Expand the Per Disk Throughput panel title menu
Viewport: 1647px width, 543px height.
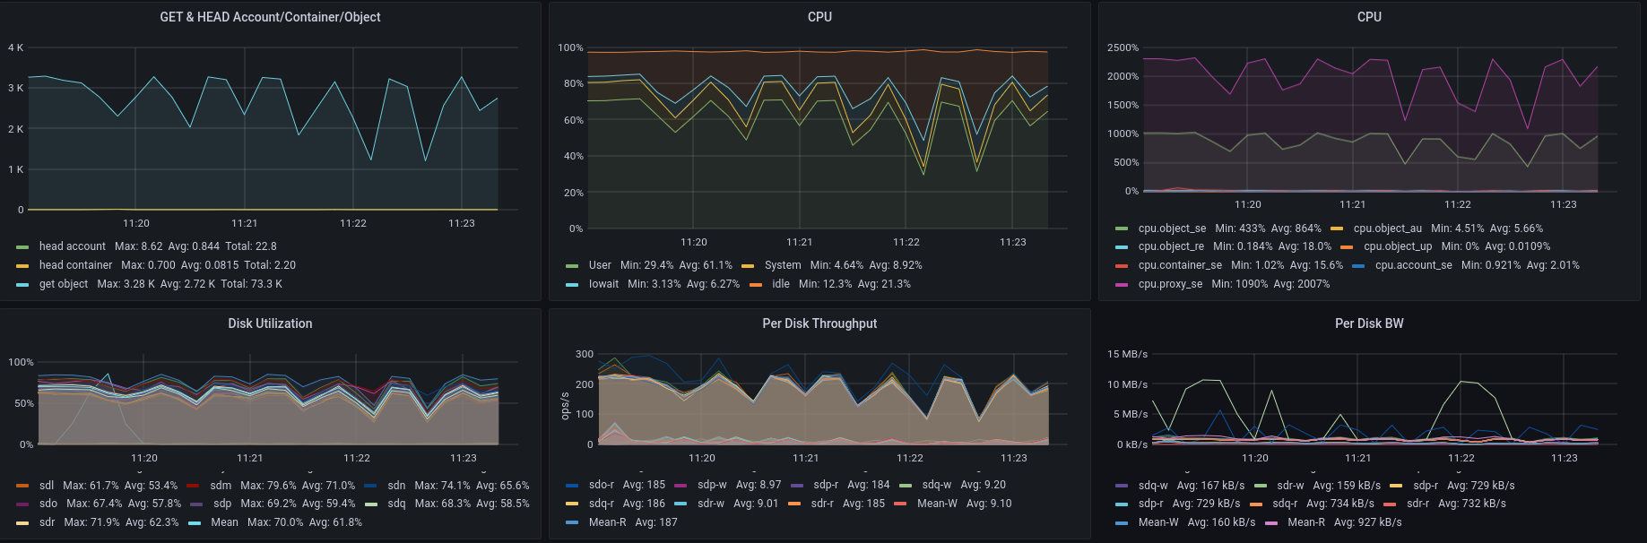pos(819,323)
